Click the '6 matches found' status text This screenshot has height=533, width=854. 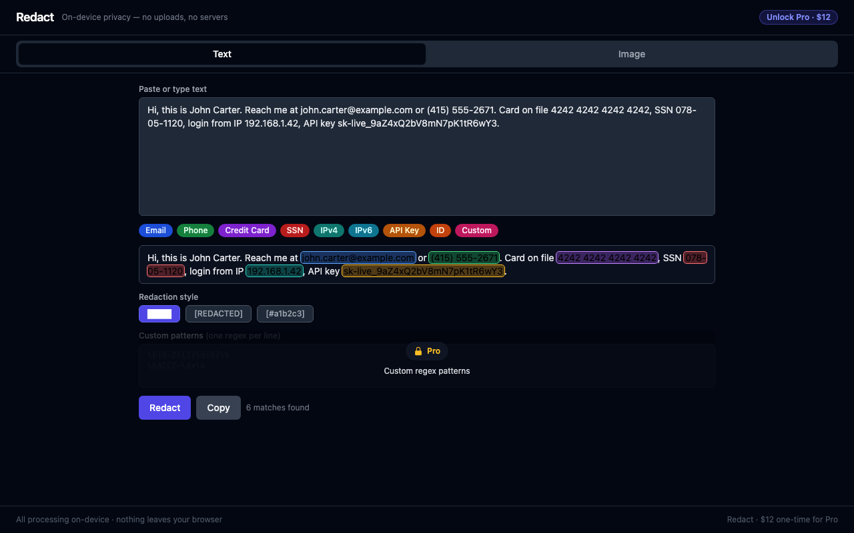click(278, 408)
